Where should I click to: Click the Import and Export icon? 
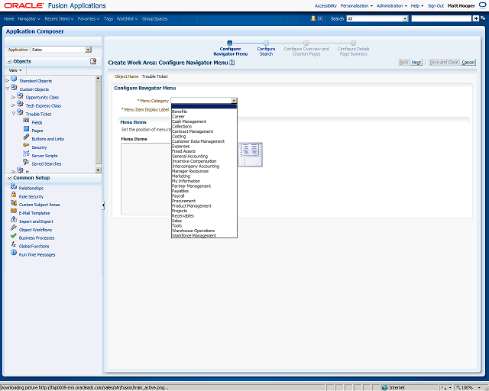(x=14, y=219)
